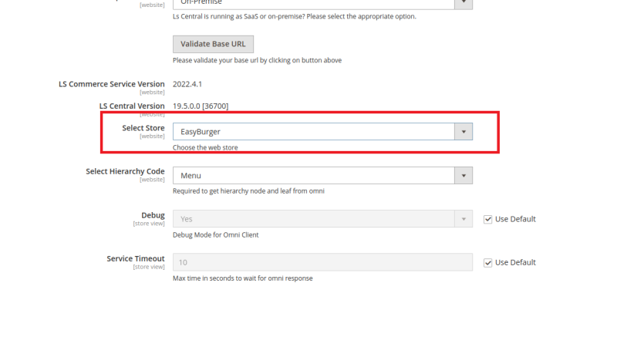The image size is (617, 347).
Task: Click the Service Timeout field label
Action: coord(136,258)
